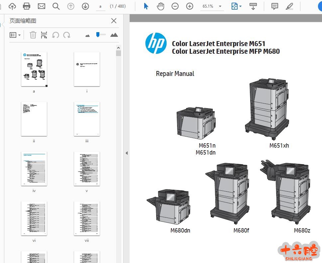Click the email envelope icon
This screenshot has width=322, height=263.
click(41, 6)
